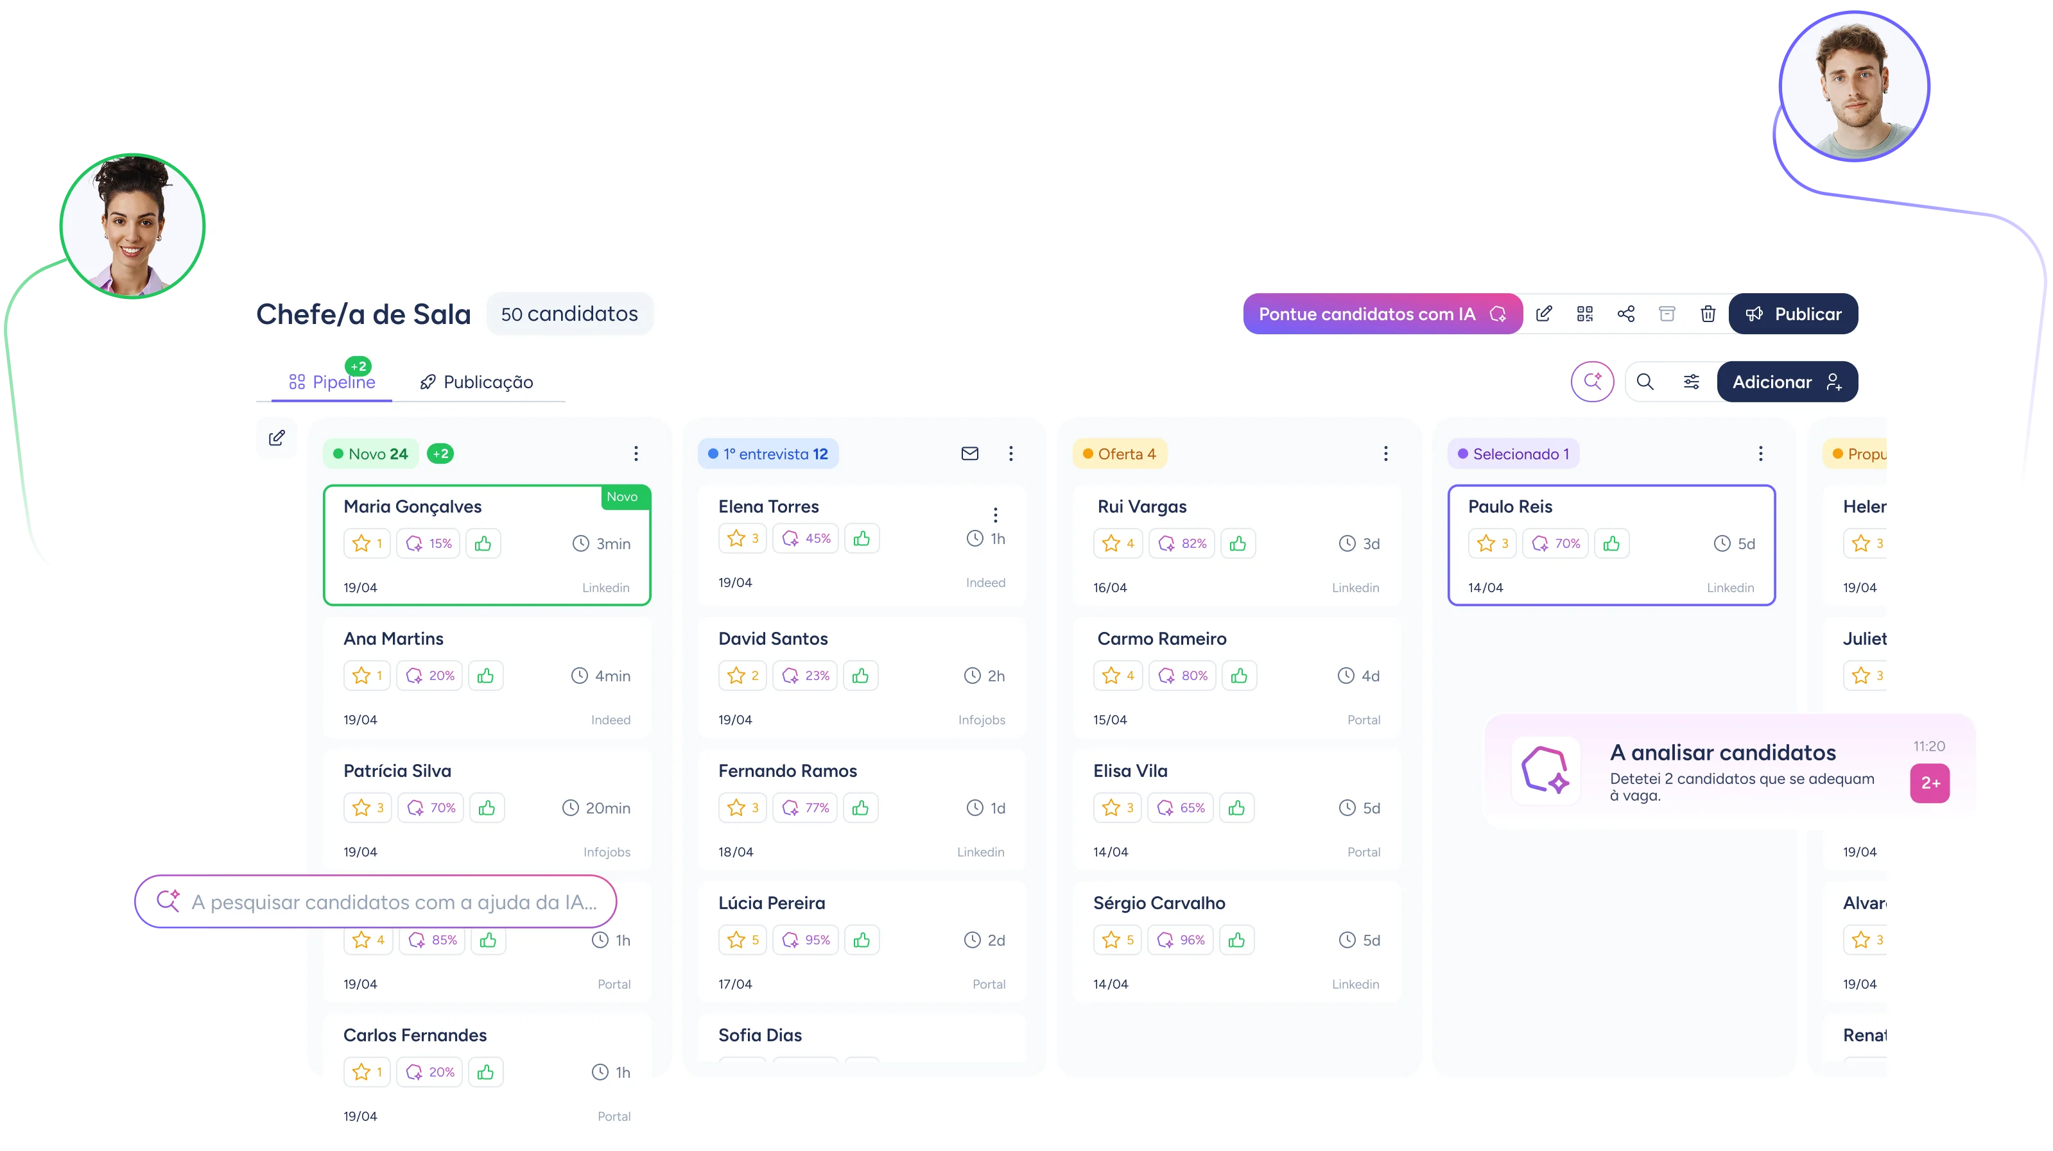This screenshot has width=2053, height=1151.
Task: Select the Oferta 4 column label
Action: pyautogui.click(x=1120, y=453)
